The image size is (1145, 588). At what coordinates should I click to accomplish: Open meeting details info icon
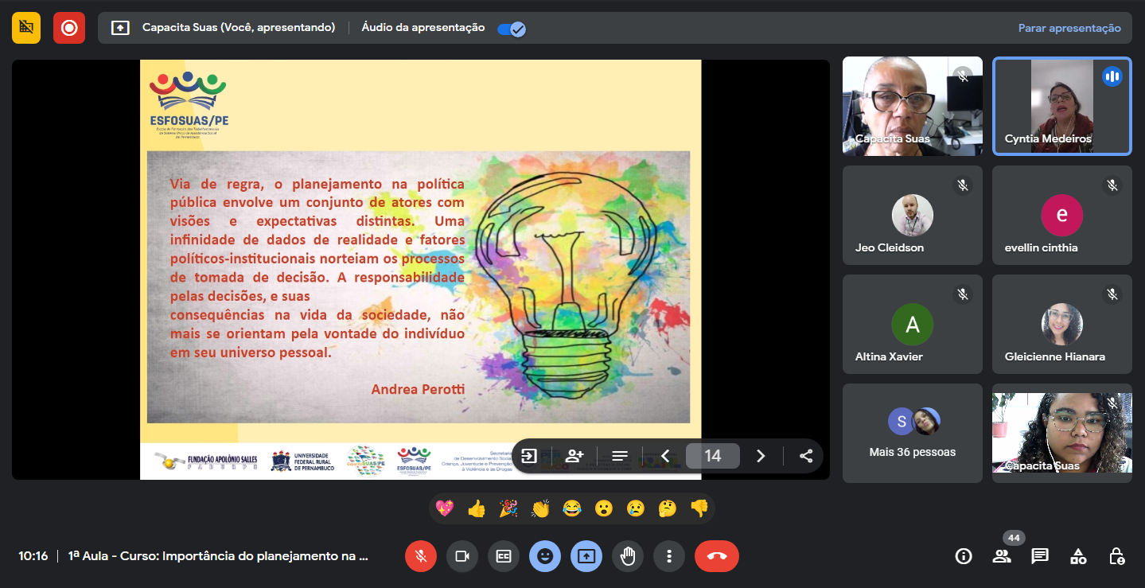tap(964, 556)
